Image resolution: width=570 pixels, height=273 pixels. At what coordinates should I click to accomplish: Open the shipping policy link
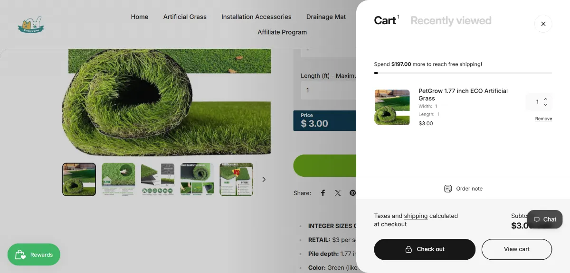point(416,216)
